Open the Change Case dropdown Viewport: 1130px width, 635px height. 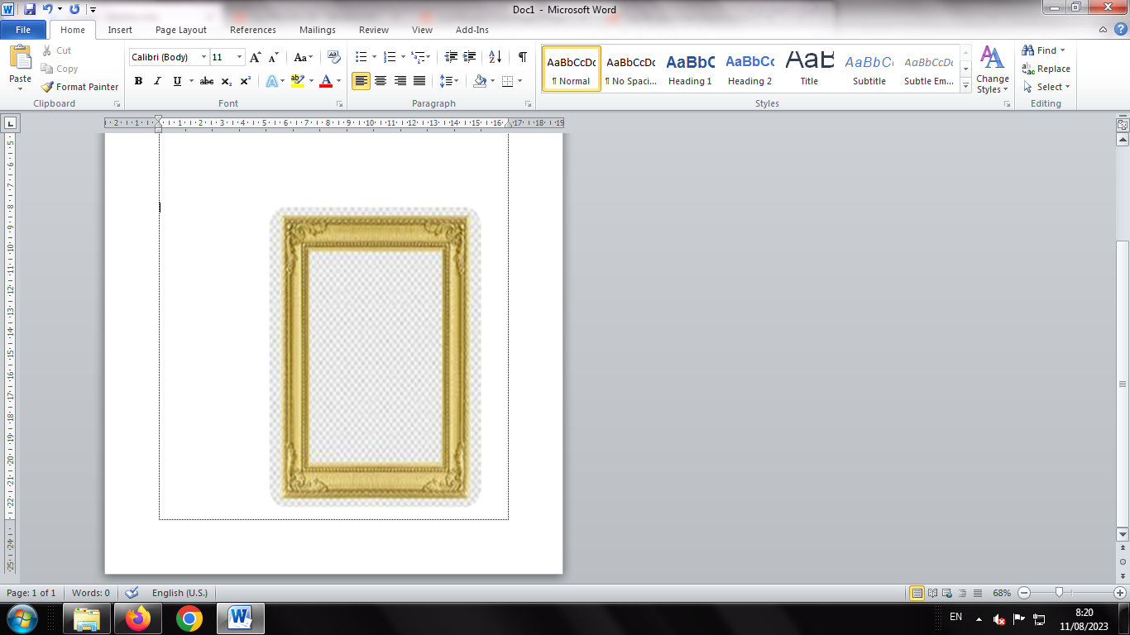click(304, 57)
